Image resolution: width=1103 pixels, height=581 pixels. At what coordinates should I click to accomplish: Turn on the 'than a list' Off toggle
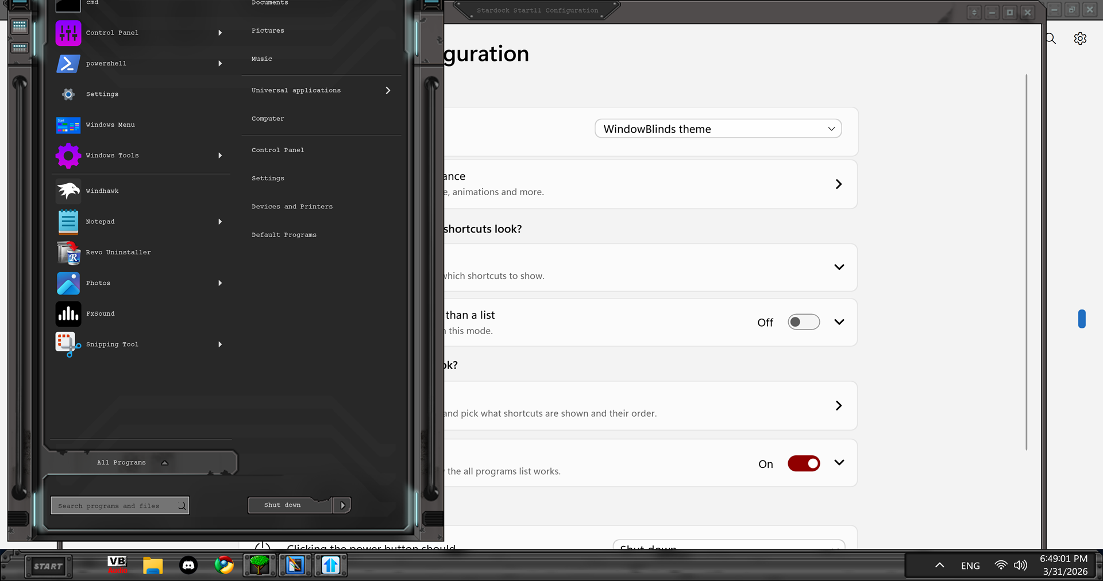803,322
